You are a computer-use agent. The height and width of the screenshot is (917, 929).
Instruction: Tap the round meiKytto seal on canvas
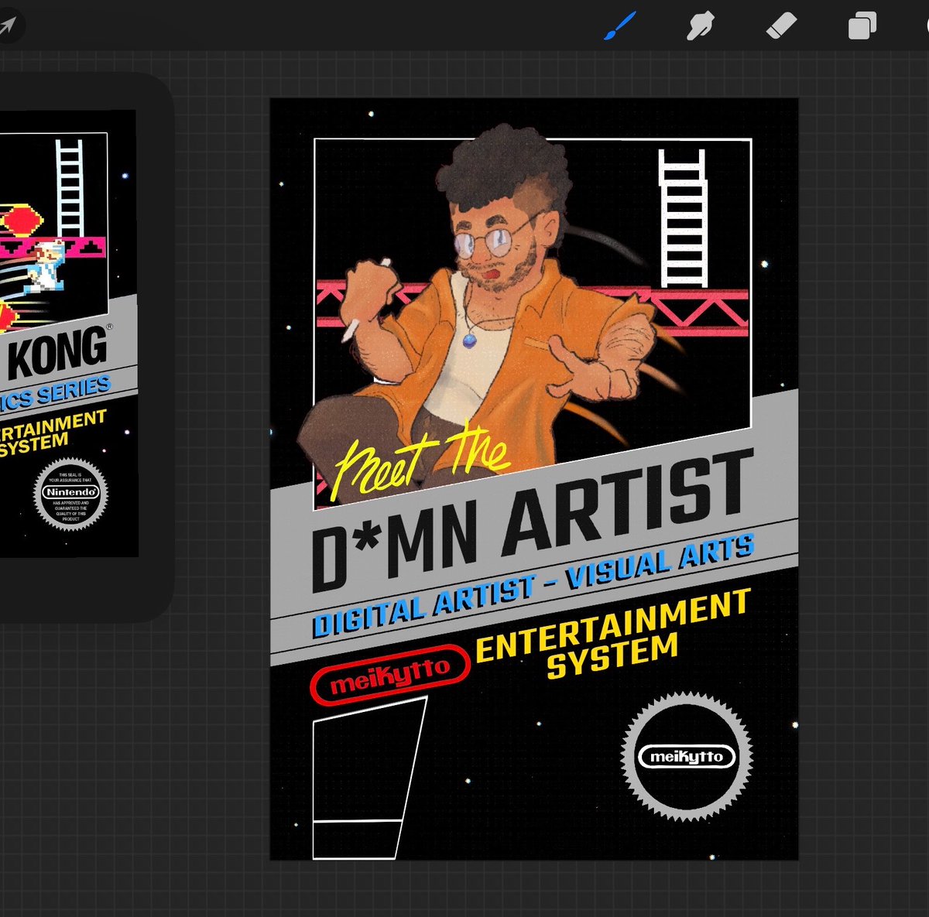687,756
